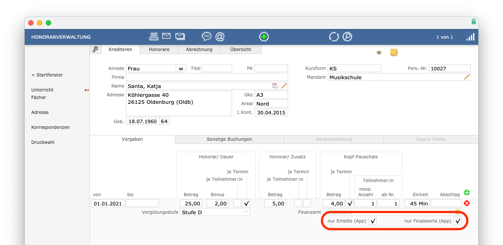Select the Eigene Felder sub-tab
This screenshot has width=503, height=245.
pyautogui.click(x=431, y=139)
